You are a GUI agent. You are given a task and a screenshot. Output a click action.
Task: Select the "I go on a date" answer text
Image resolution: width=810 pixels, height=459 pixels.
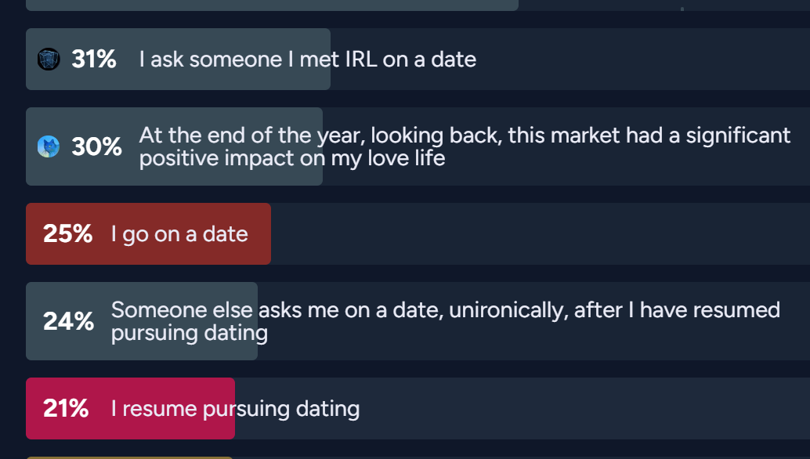(179, 233)
